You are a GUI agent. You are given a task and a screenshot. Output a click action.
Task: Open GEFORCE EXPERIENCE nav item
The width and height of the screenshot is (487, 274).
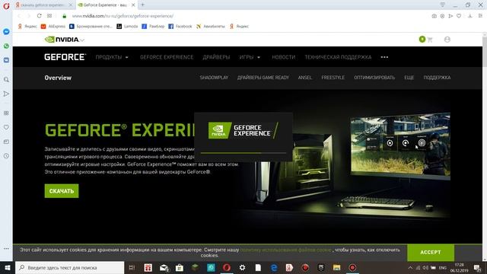tap(167, 57)
